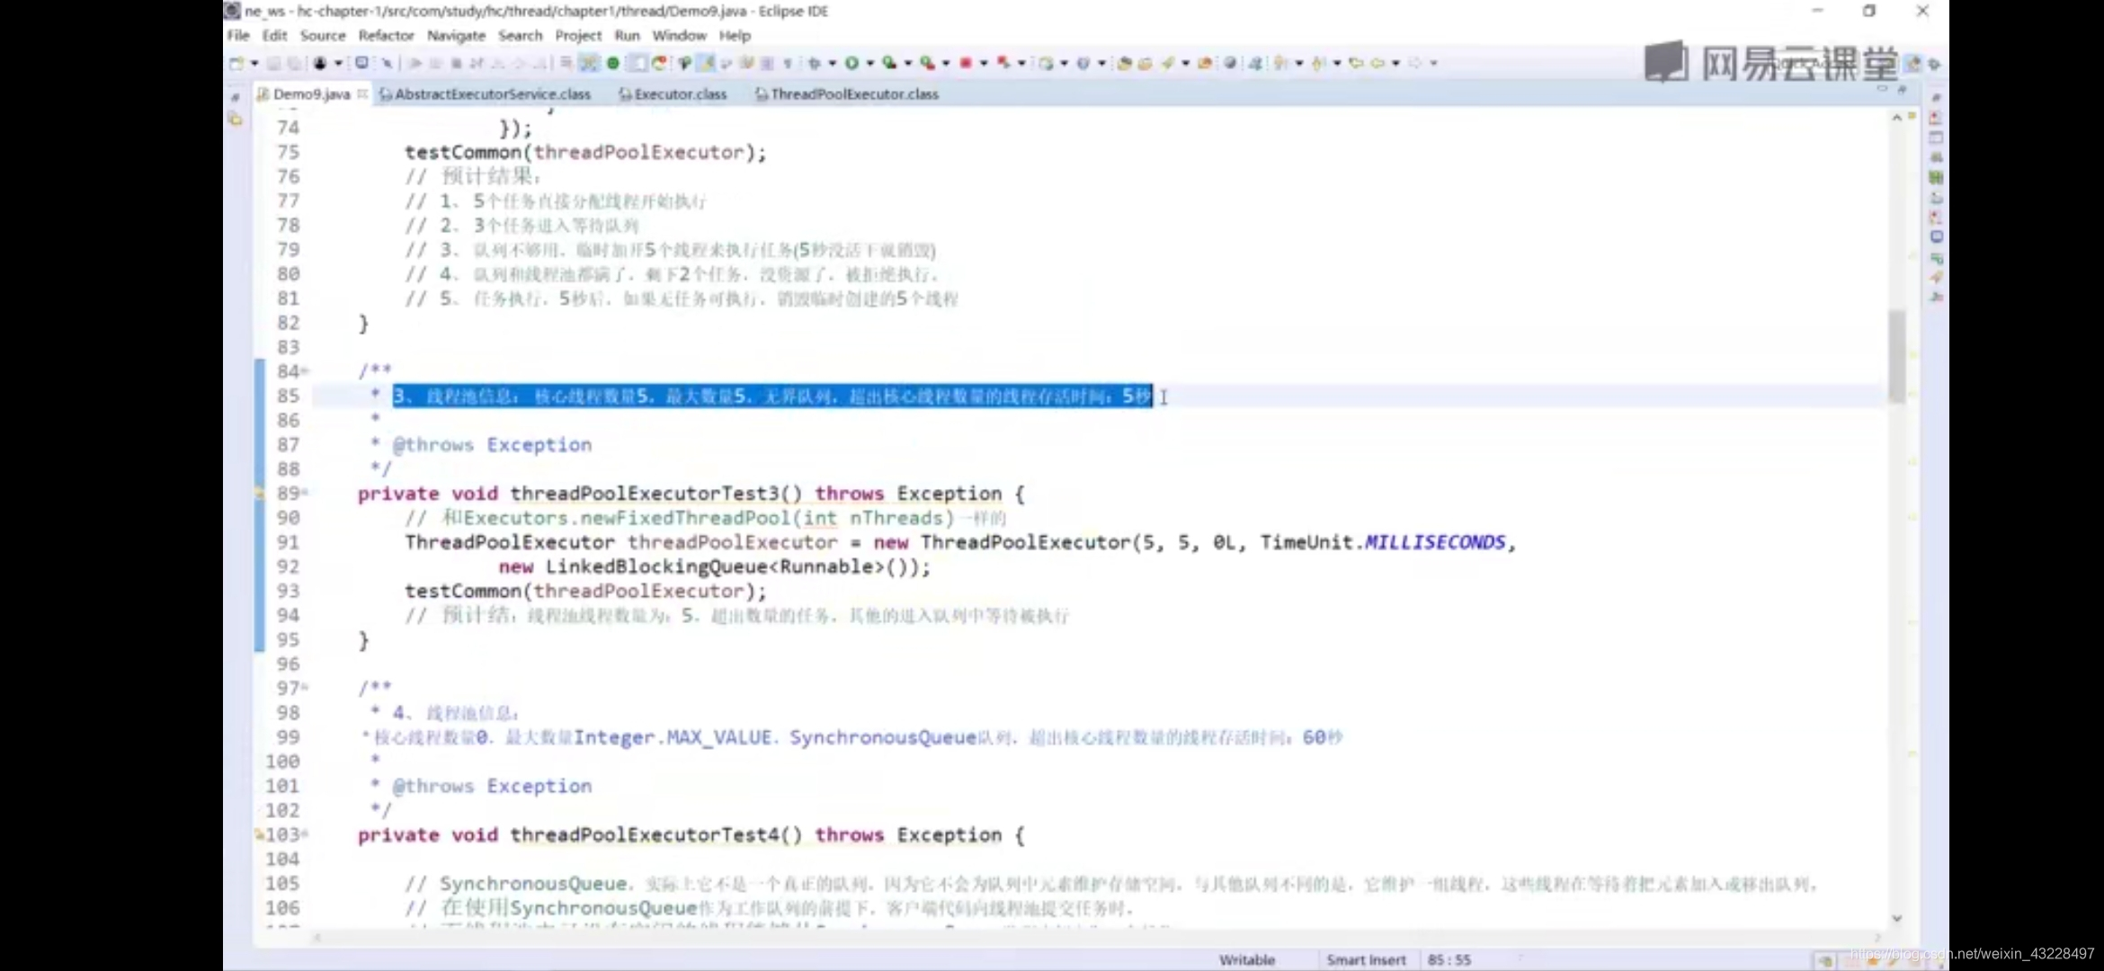Click the red stop-style toolbar icon
2104x971 pixels.
point(965,63)
